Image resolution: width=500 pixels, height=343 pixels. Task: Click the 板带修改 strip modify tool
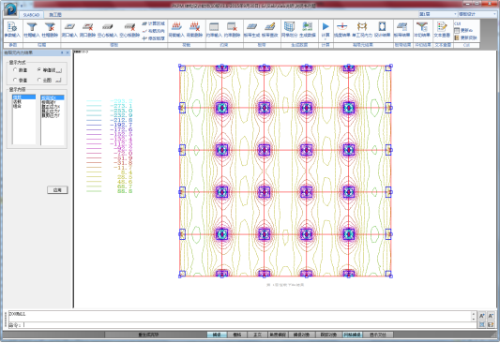[x=270, y=30]
